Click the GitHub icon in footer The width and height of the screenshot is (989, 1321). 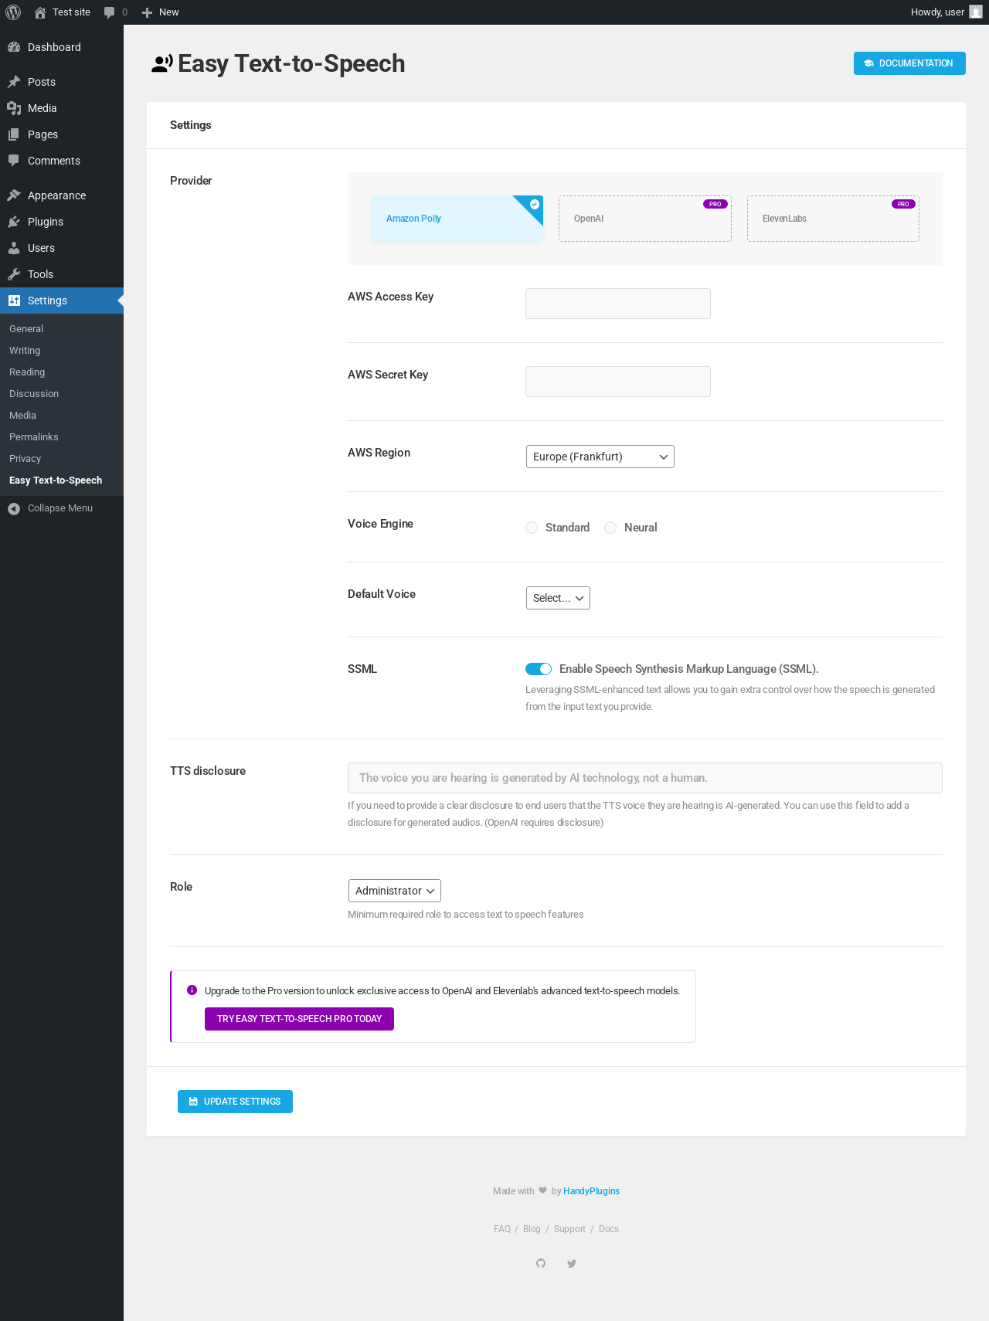(541, 1263)
